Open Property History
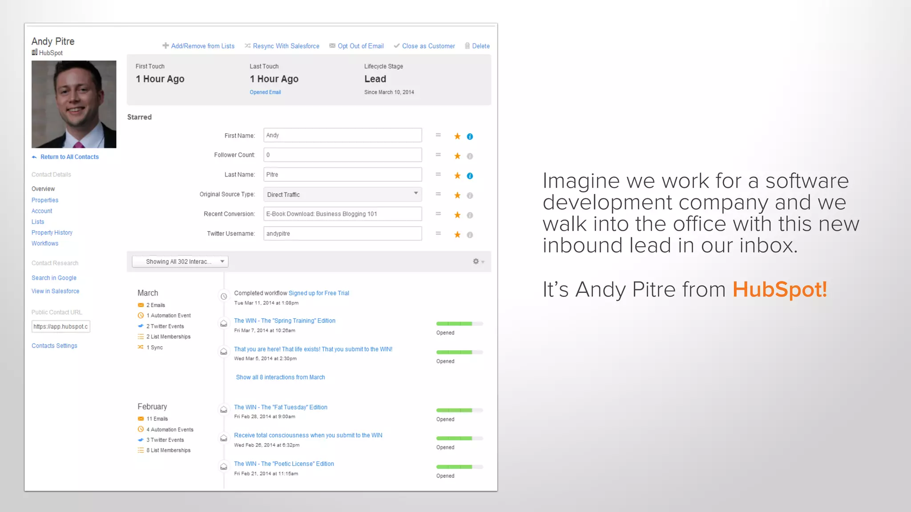 52,232
